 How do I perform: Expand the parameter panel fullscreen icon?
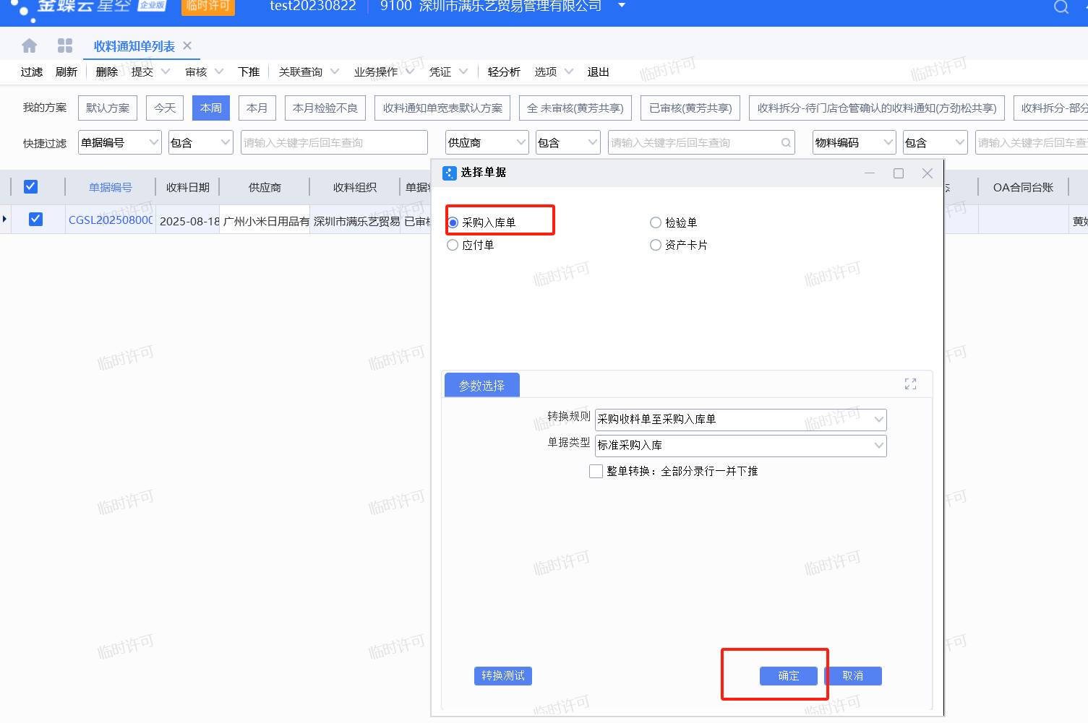pos(910,384)
